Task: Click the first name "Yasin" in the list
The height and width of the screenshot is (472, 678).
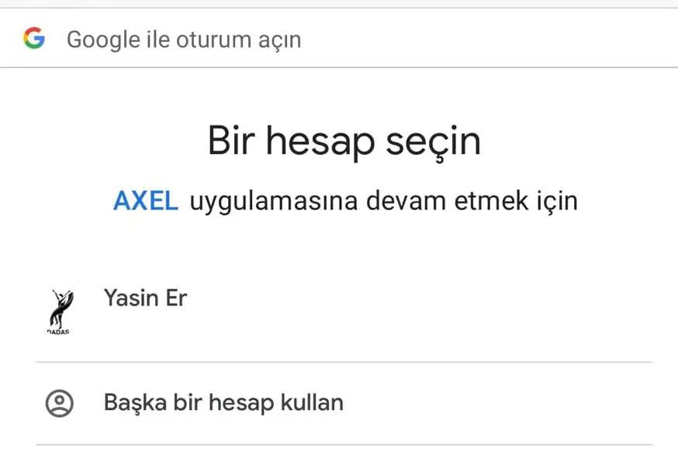Action: pyautogui.click(x=132, y=298)
